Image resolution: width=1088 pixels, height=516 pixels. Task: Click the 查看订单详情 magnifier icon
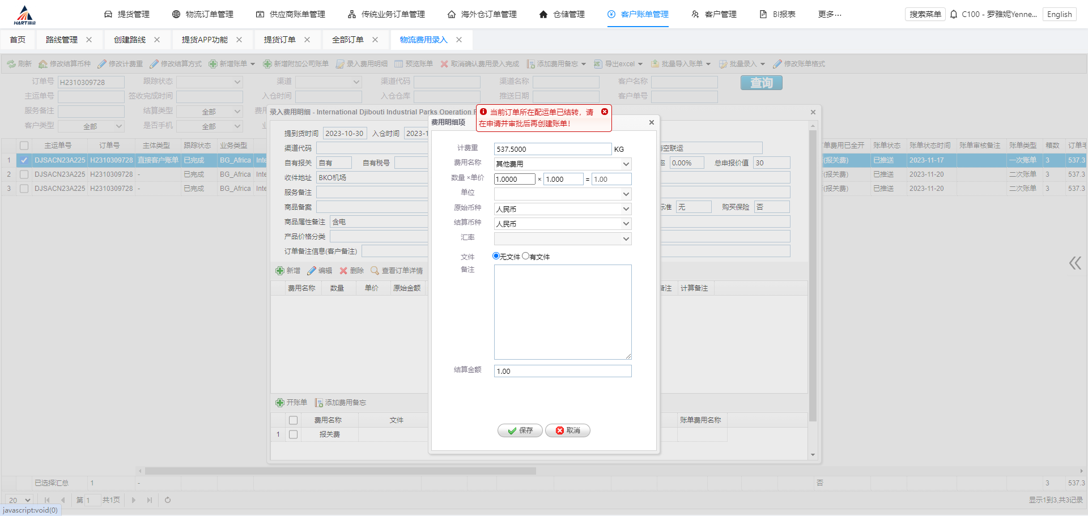(375, 271)
